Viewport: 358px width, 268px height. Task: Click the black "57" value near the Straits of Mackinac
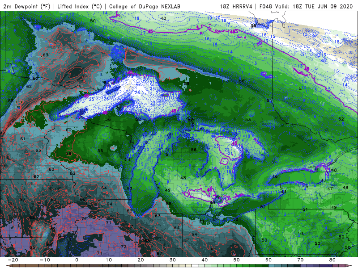pos(191,120)
